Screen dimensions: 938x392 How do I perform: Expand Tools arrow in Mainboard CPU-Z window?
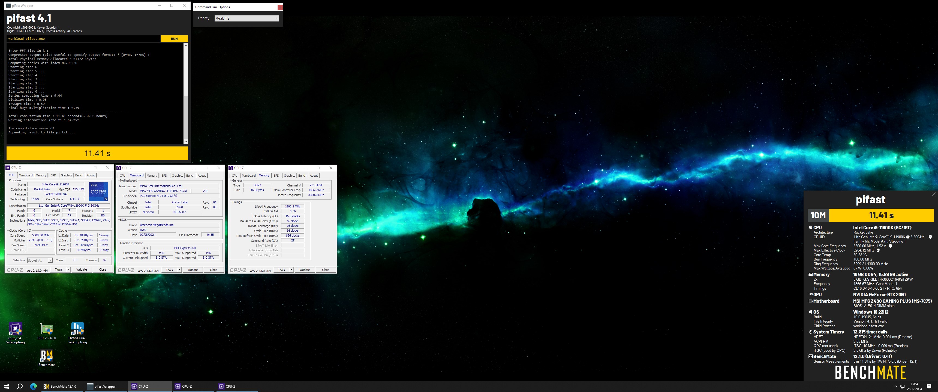coord(179,270)
